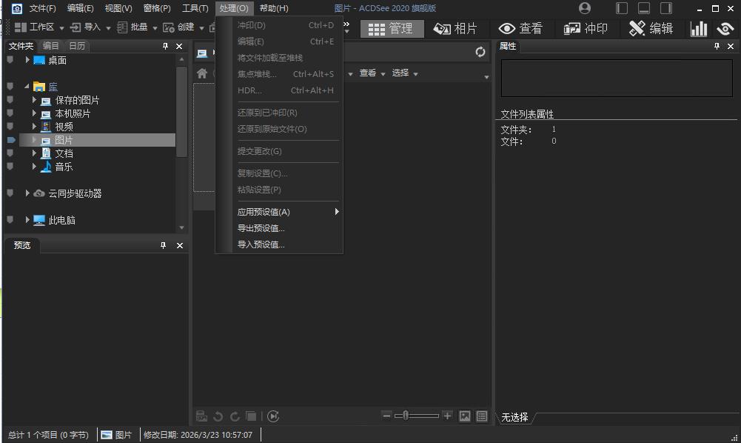Click the ACDSee 365 eye icon
Image resolution: width=741 pixels, height=443 pixels.
(724, 27)
